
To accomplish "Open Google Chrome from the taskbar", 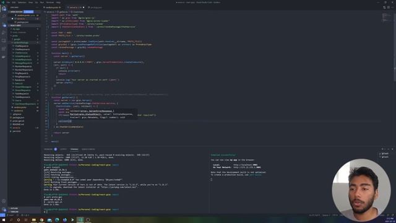I will [41, 220].
